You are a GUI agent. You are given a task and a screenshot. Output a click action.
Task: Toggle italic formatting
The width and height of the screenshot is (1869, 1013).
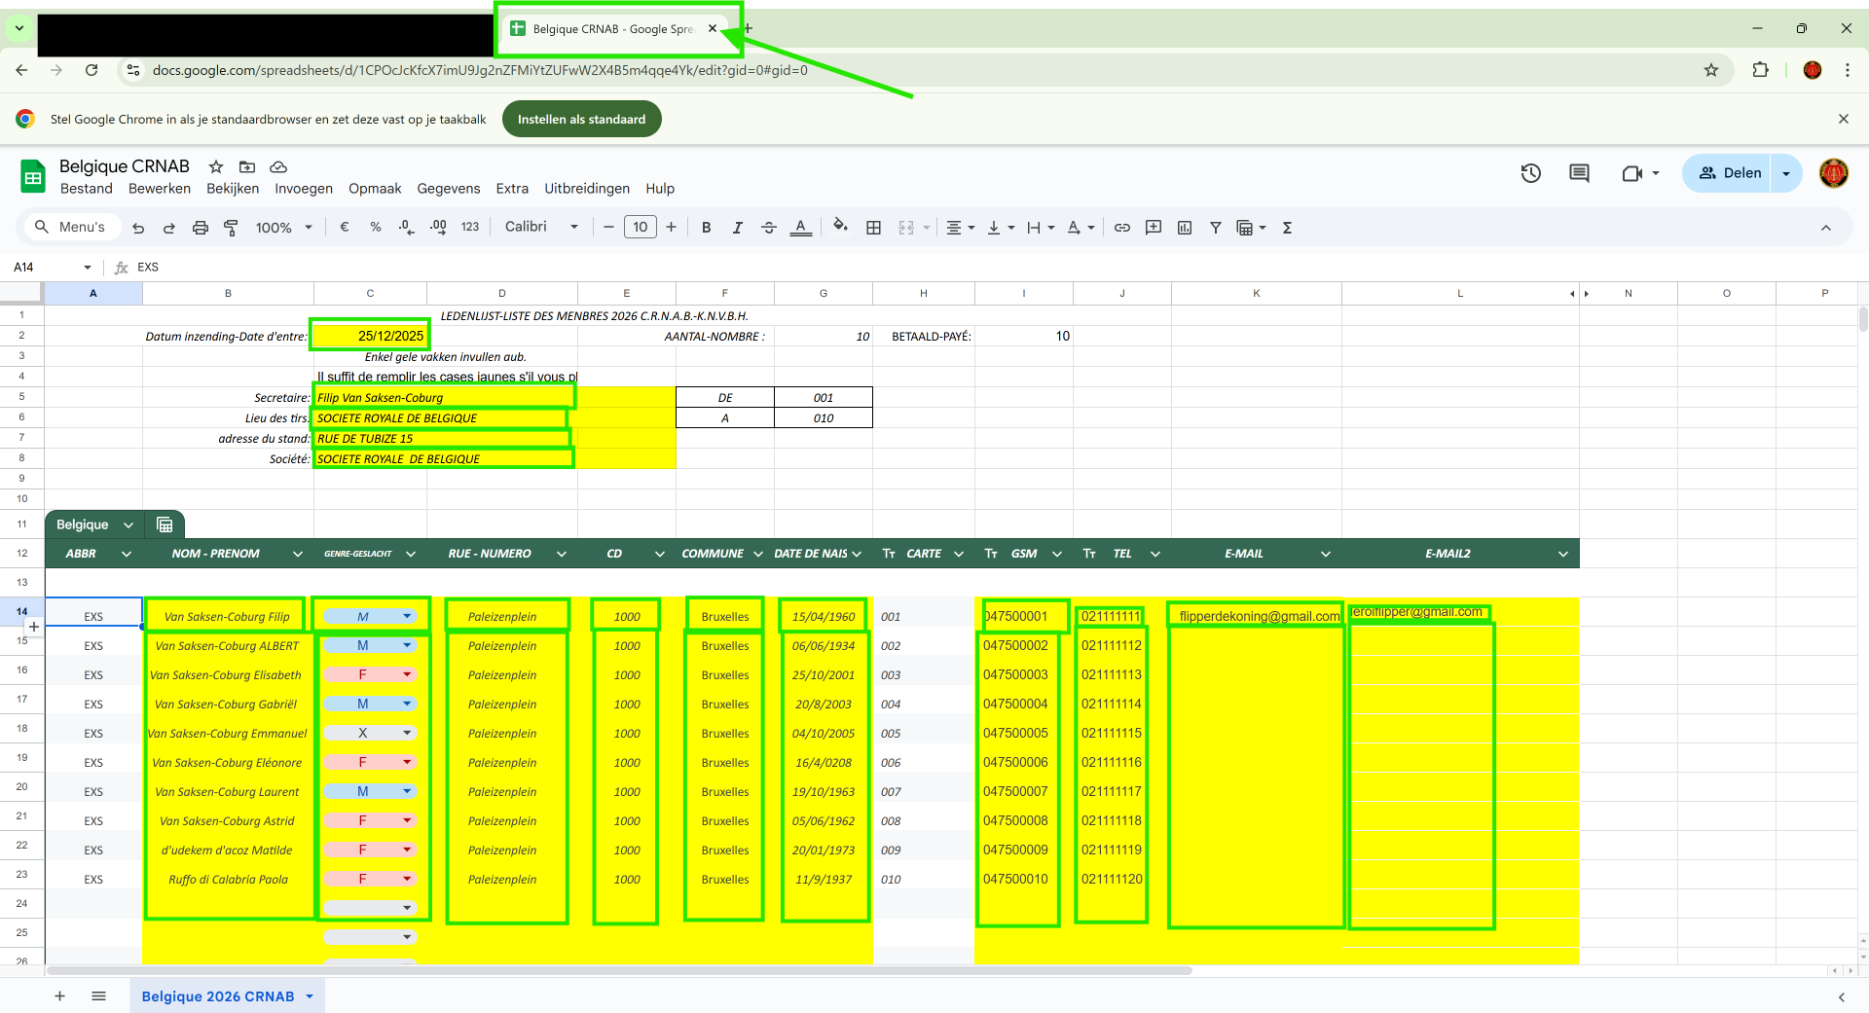737,228
